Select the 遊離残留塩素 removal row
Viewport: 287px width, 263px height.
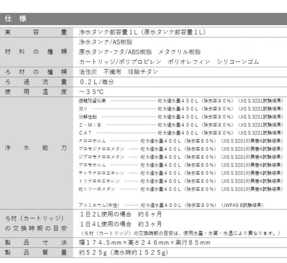coord(181,101)
